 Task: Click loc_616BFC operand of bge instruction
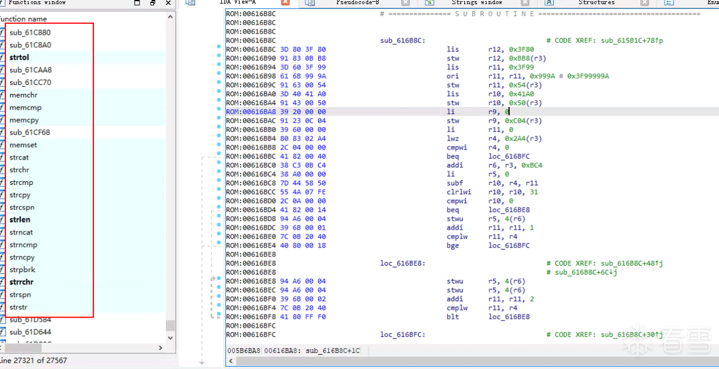pos(509,245)
